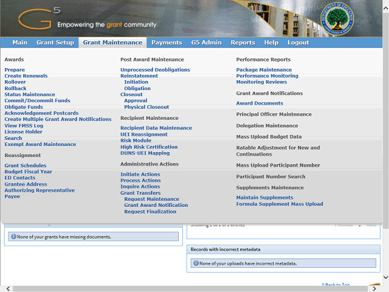
Task: Click Commit/Decommit Funds
Action: pos(37,100)
